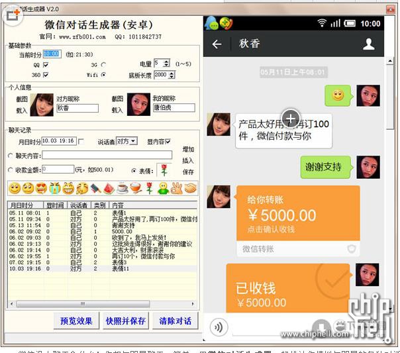
Task: Click the 当前时分 time input field
Action: click(x=52, y=54)
